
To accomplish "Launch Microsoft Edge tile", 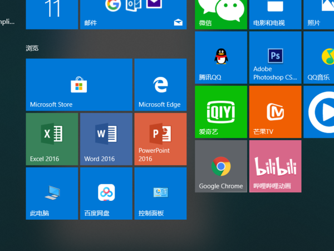I will point(160,85).
